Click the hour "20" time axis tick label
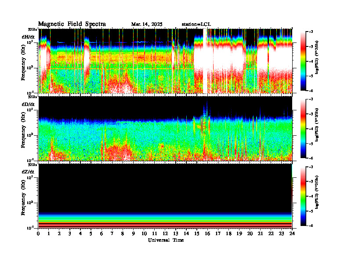This screenshot has width=348, height=268. tap(250, 234)
